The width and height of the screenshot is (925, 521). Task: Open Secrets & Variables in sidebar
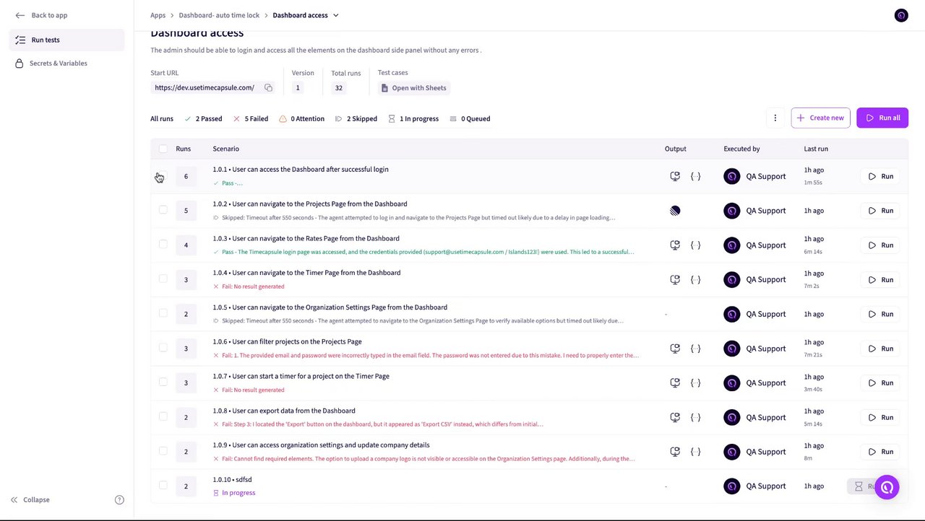pyautogui.click(x=58, y=64)
